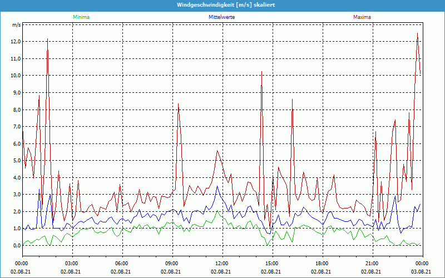Pick the 15:00 time axis marker
The width and height of the screenshot is (445, 278).
[x=271, y=263]
